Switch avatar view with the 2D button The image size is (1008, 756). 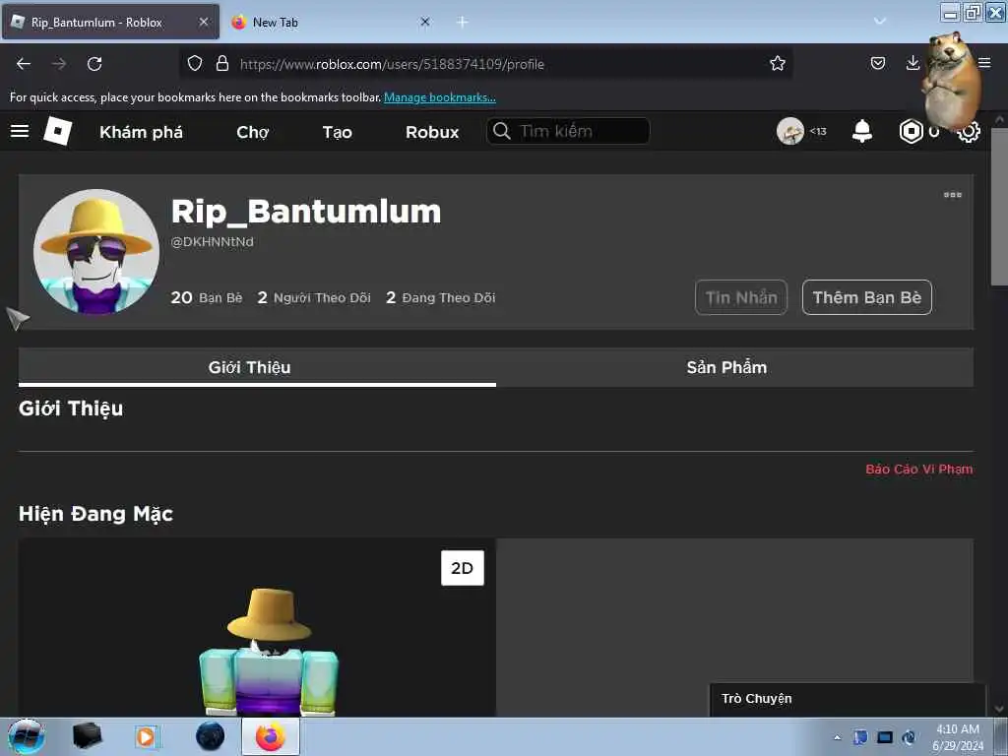pyautogui.click(x=463, y=568)
